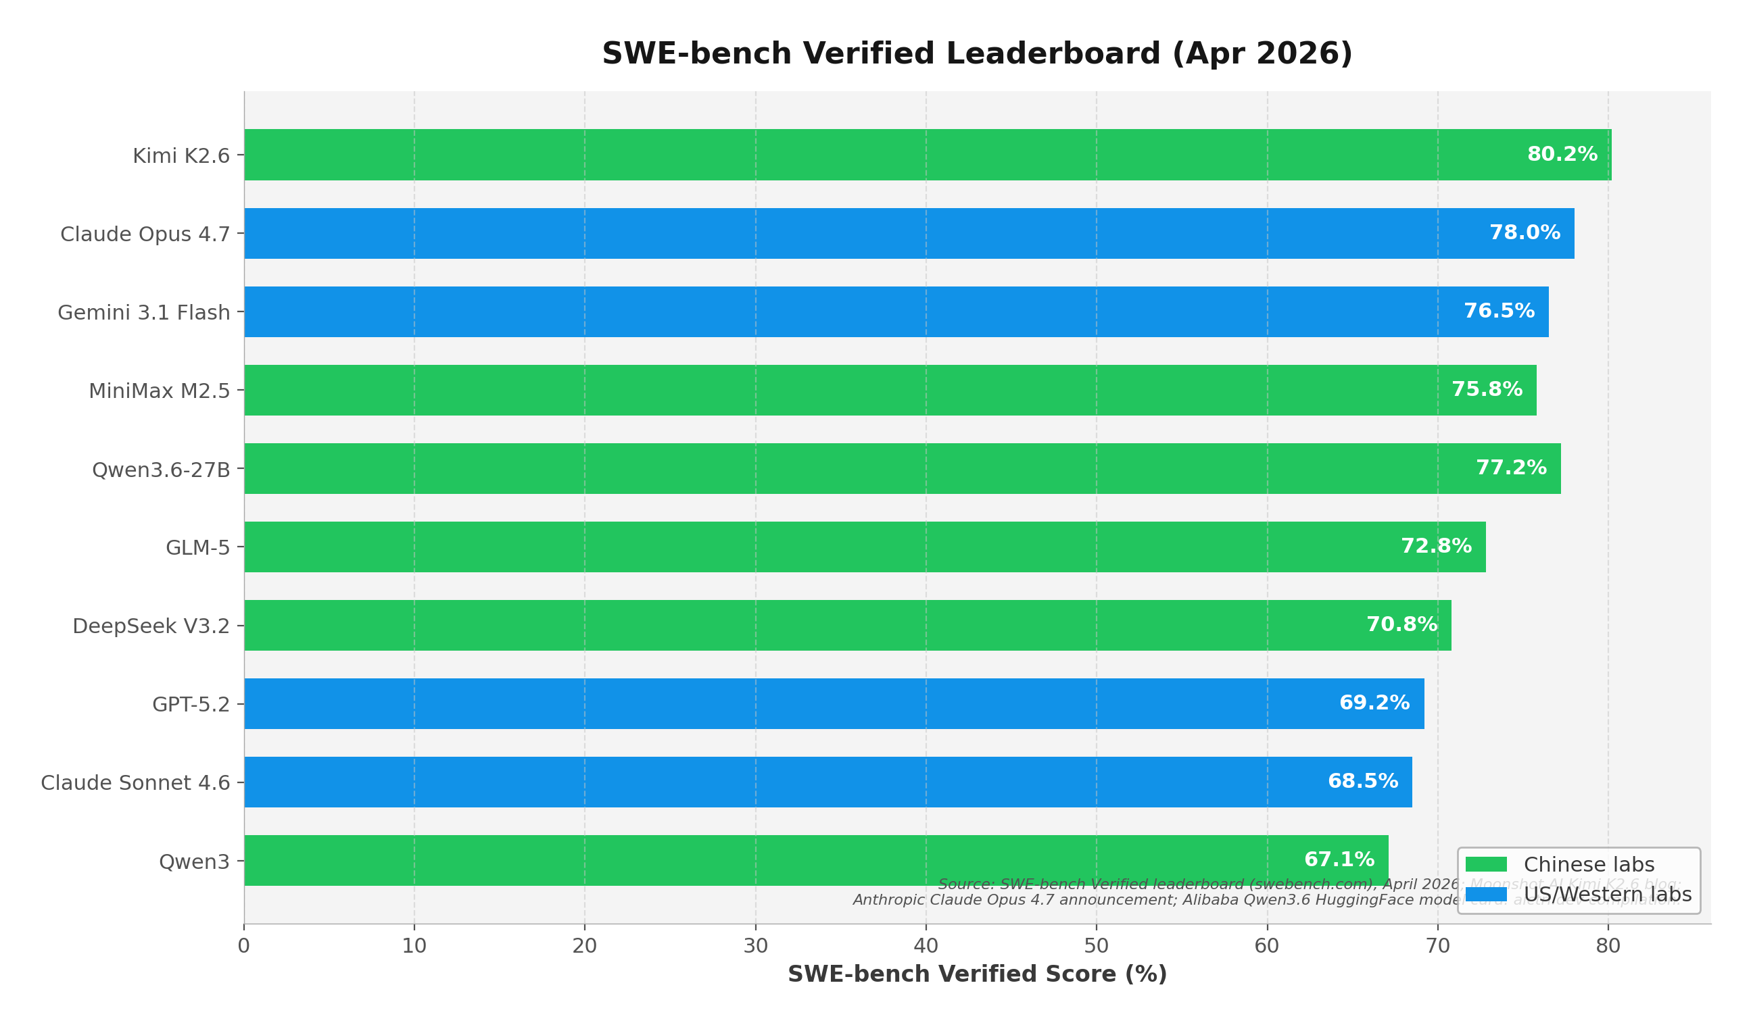
Task: Click the 69.2% bar value
Action: [1374, 704]
